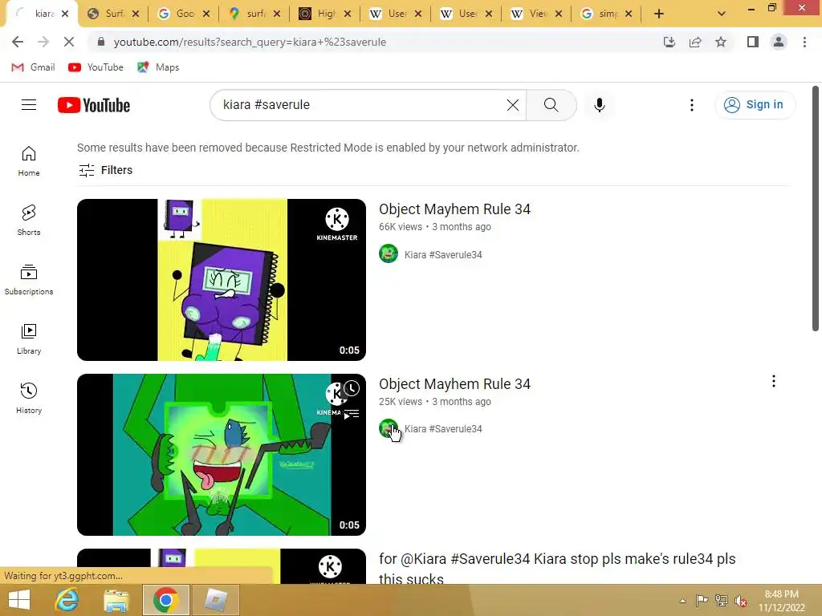Open the Chrome profile menu
The width and height of the screenshot is (822, 616).
(x=779, y=42)
